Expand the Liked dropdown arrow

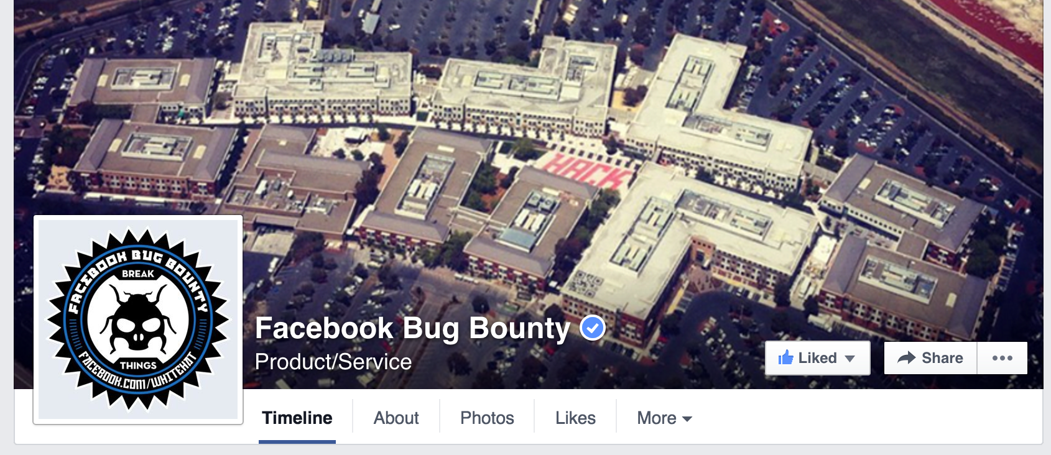(x=850, y=358)
